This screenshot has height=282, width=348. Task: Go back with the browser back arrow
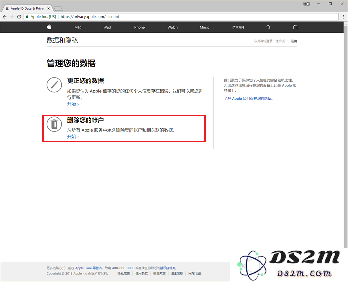click(5, 17)
